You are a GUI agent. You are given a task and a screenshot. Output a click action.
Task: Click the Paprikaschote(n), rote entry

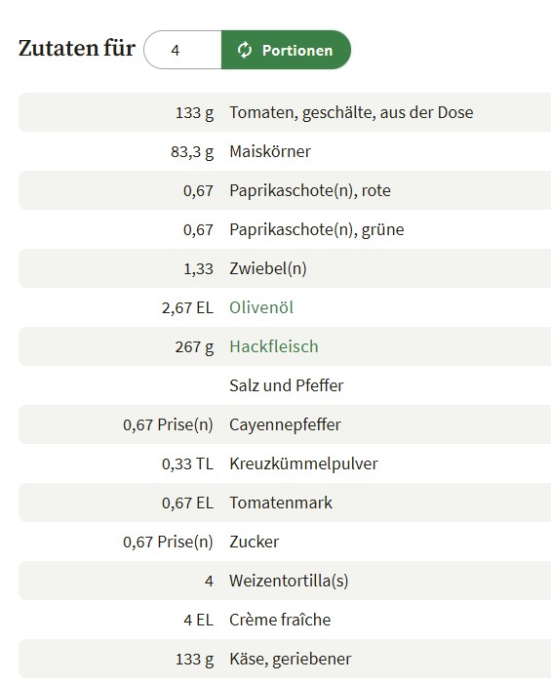[x=310, y=190]
